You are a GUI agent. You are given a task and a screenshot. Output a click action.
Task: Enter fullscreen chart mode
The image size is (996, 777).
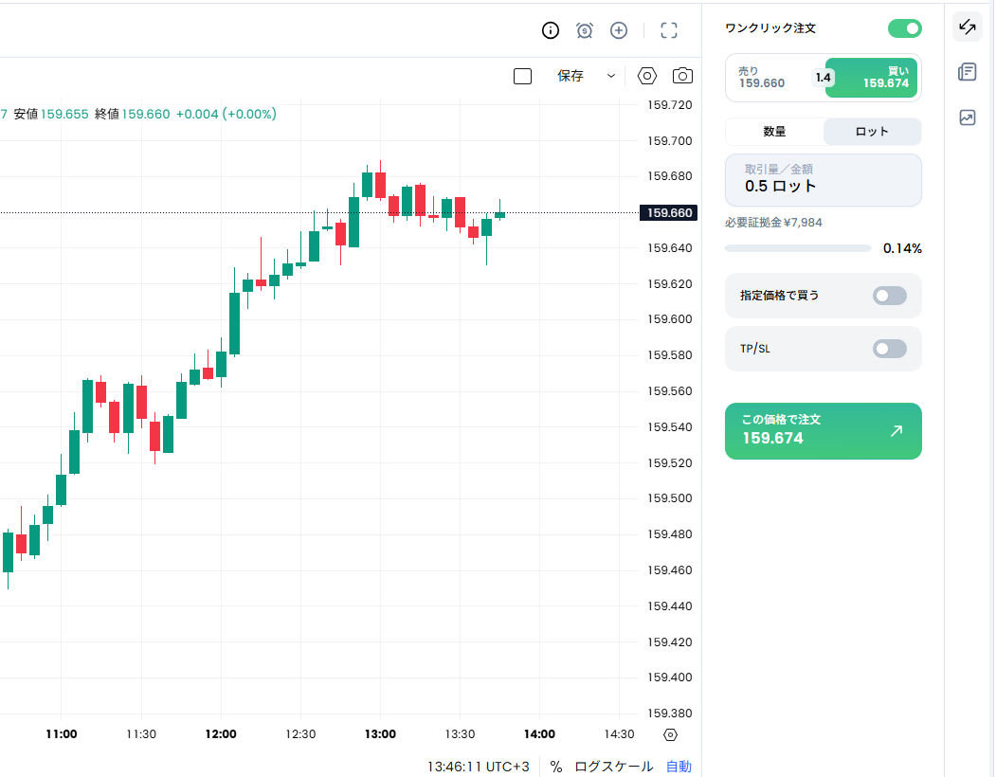pyautogui.click(x=669, y=30)
